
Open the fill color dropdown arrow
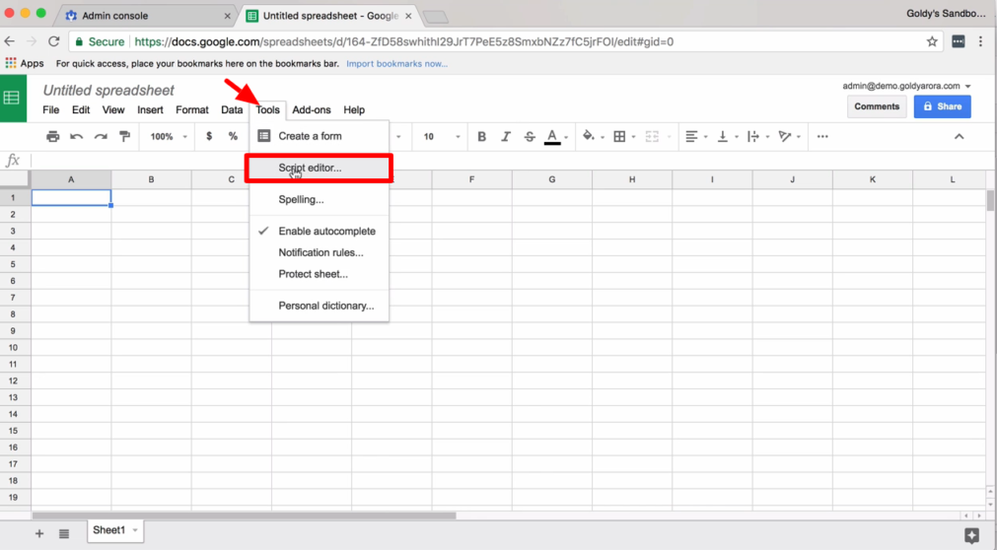[x=602, y=137]
